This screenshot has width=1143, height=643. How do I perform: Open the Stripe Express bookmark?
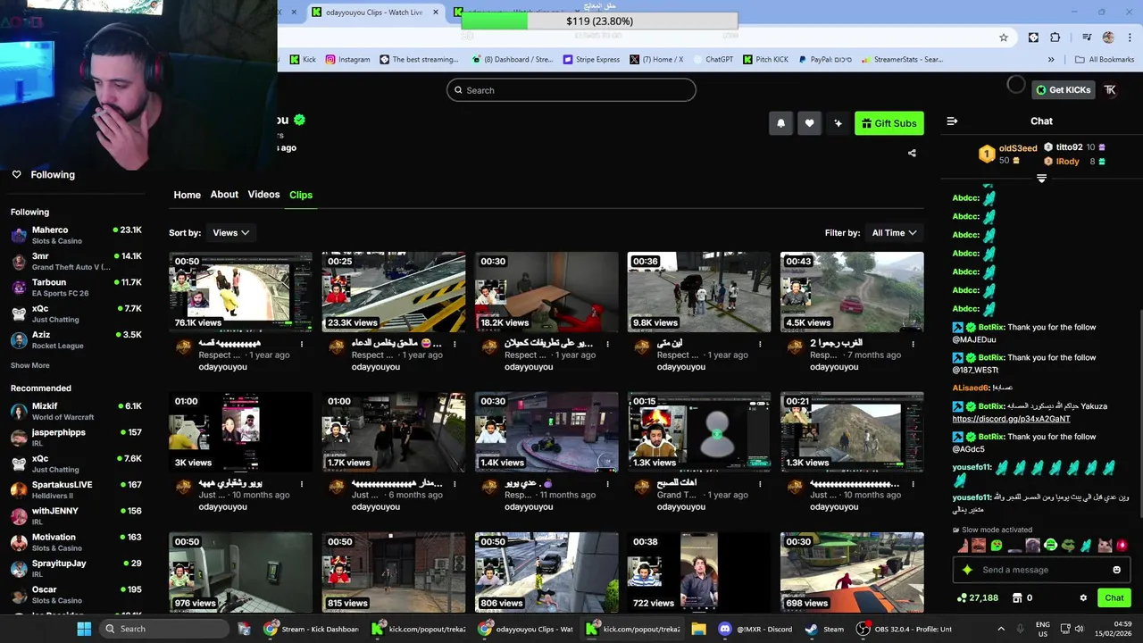[x=591, y=60]
